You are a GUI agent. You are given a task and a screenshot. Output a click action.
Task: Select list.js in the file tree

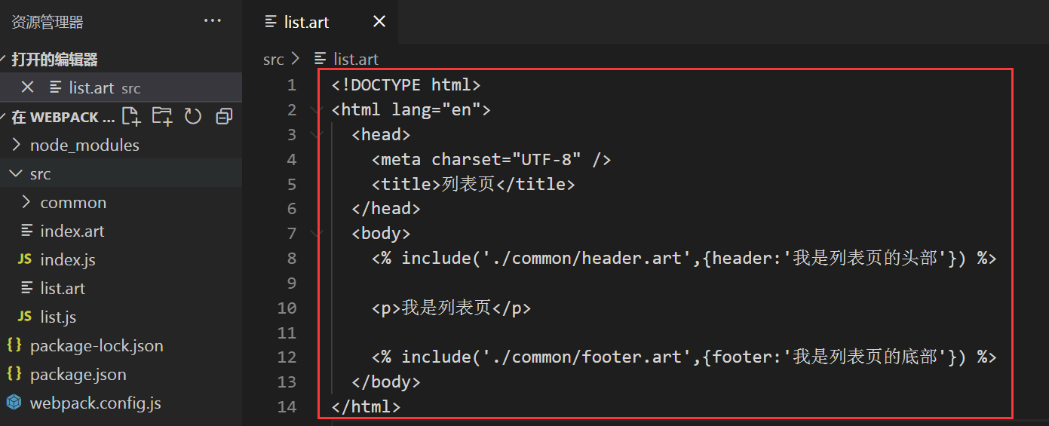coord(57,317)
